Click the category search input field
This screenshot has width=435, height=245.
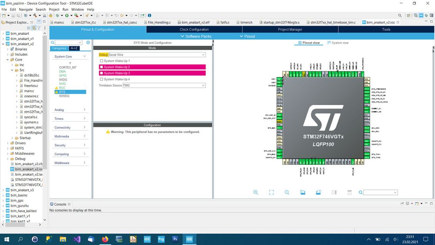(68, 42)
